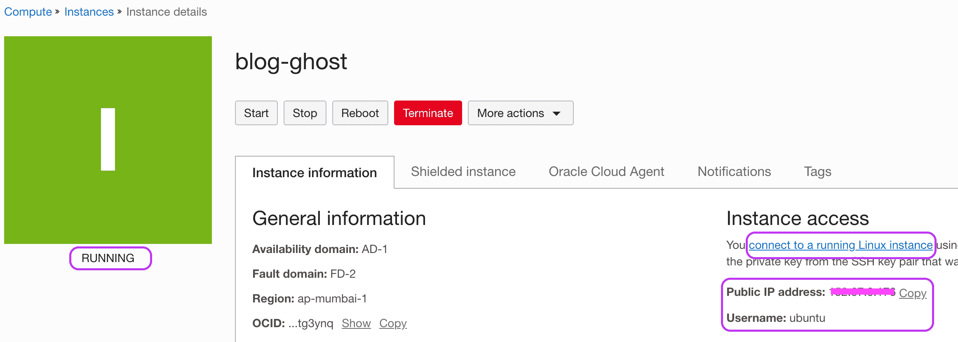The image size is (958, 342).
Task: Open connect to a running Linux instance link
Action: click(x=841, y=245)
